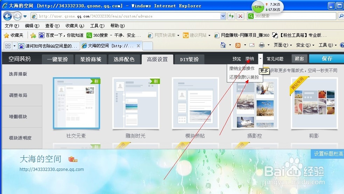Click the Read mail icon
The image size is (344, 194).
pos(252,45)
